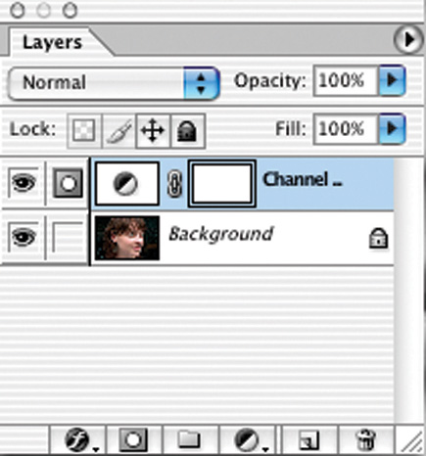Delete layer with the trash icon
Viewport: 426px width, 456px height.
[x=365, y=439]
